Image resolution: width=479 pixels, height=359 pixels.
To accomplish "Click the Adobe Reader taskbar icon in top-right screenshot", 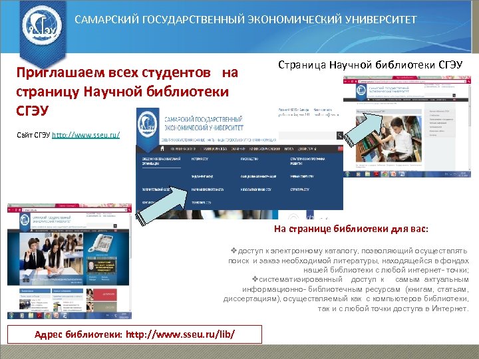I will click(377, 174).
